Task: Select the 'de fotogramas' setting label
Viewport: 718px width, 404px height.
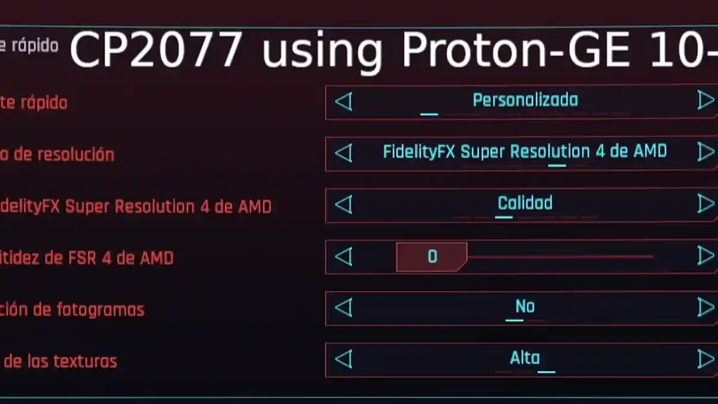Action: click(72, 310)
